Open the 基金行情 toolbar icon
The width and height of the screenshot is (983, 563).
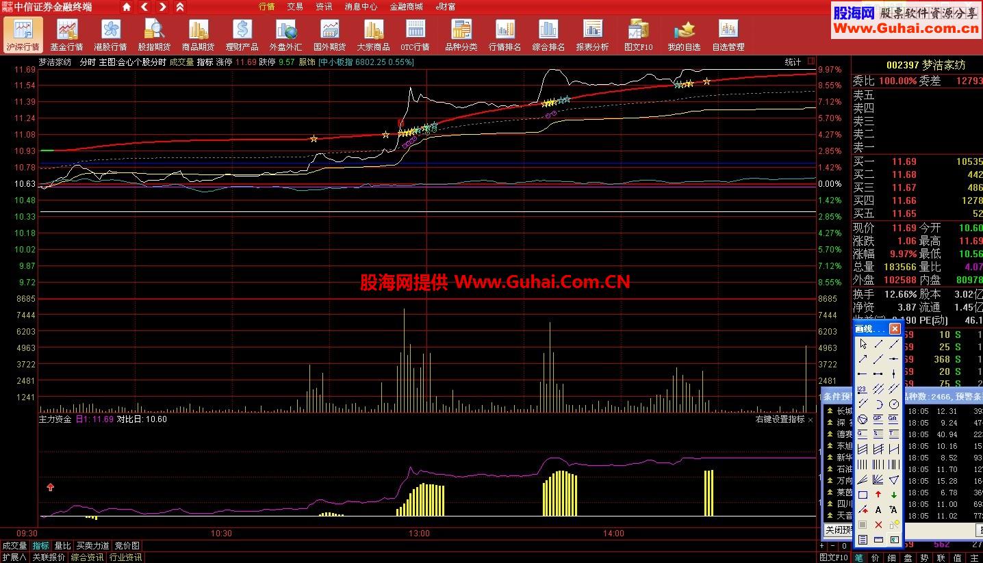[x=66, y=34]
